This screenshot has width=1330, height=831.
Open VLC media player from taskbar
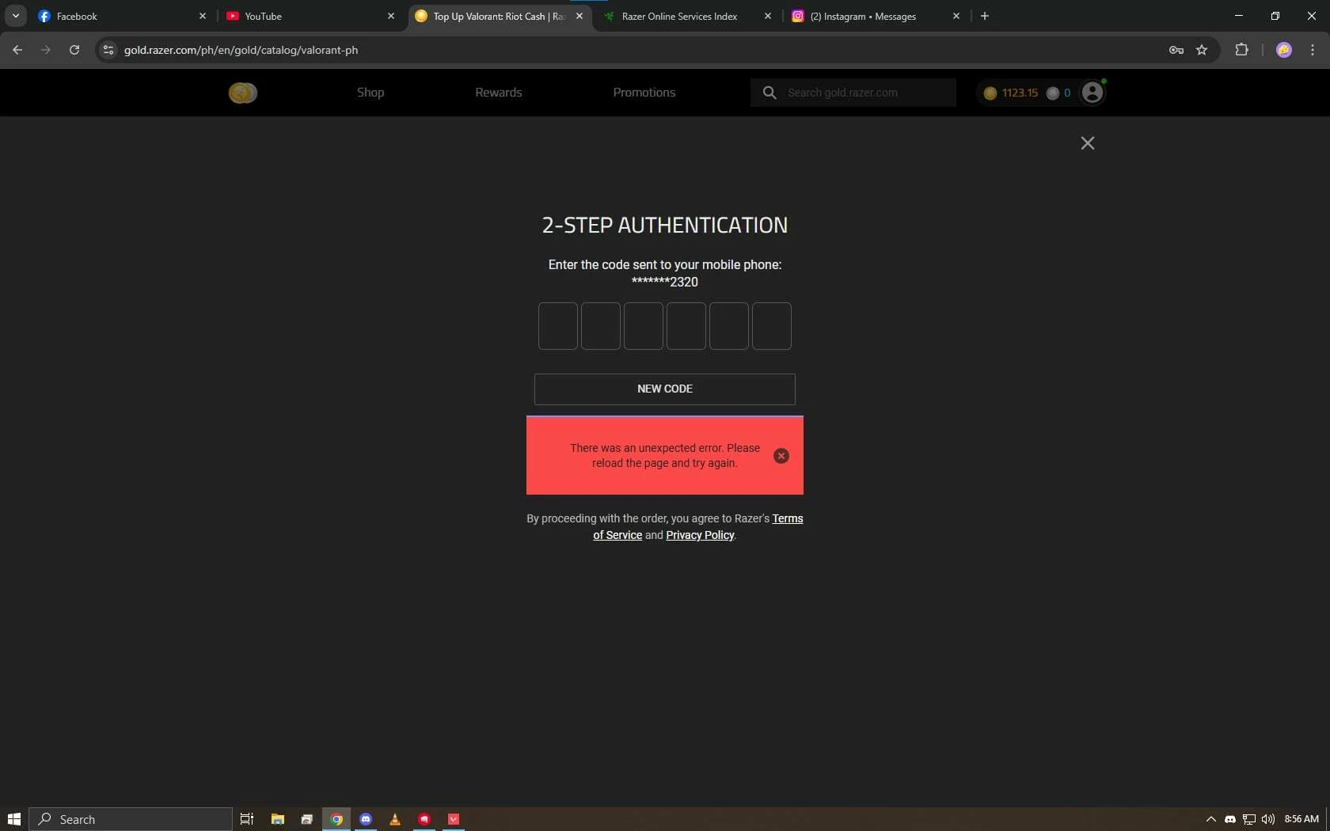click(395, 819)
